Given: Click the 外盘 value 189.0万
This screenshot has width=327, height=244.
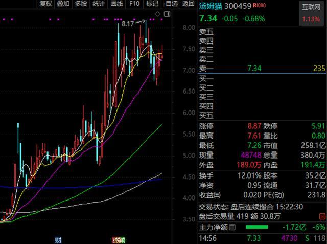Looking at the screenshot, I should (249, 165).
